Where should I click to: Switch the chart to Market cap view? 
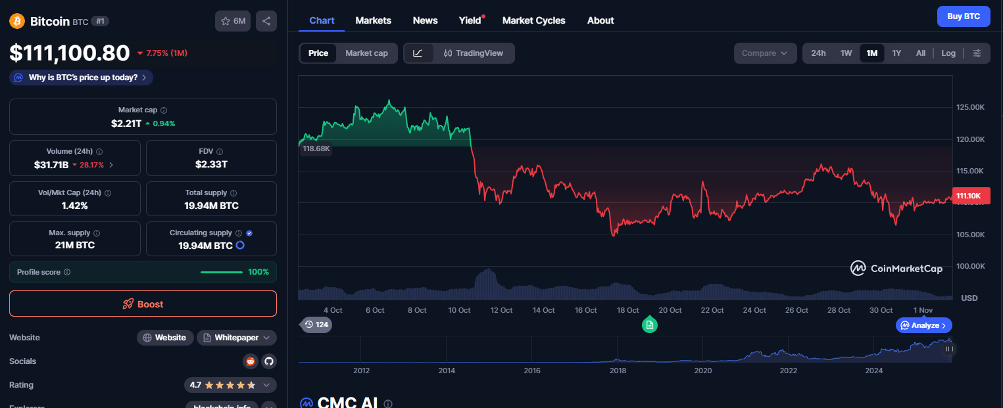tap(366, 53)
